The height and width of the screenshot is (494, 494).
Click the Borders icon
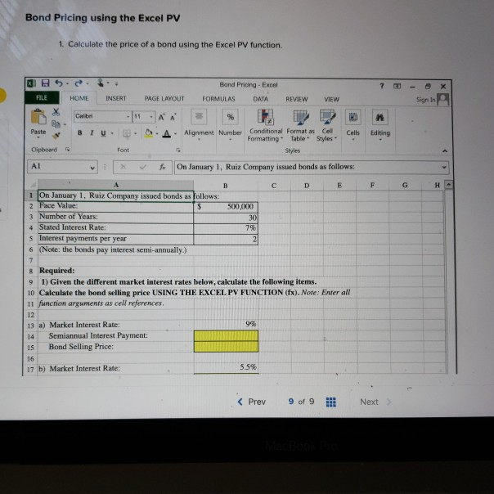click(126, 133)
